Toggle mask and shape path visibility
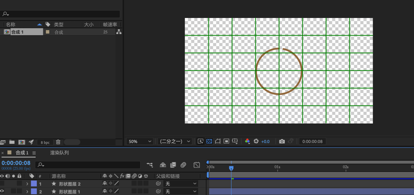The image size is (414, 195). point(218,141)
